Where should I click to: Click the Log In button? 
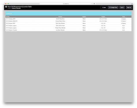point(122,7)
